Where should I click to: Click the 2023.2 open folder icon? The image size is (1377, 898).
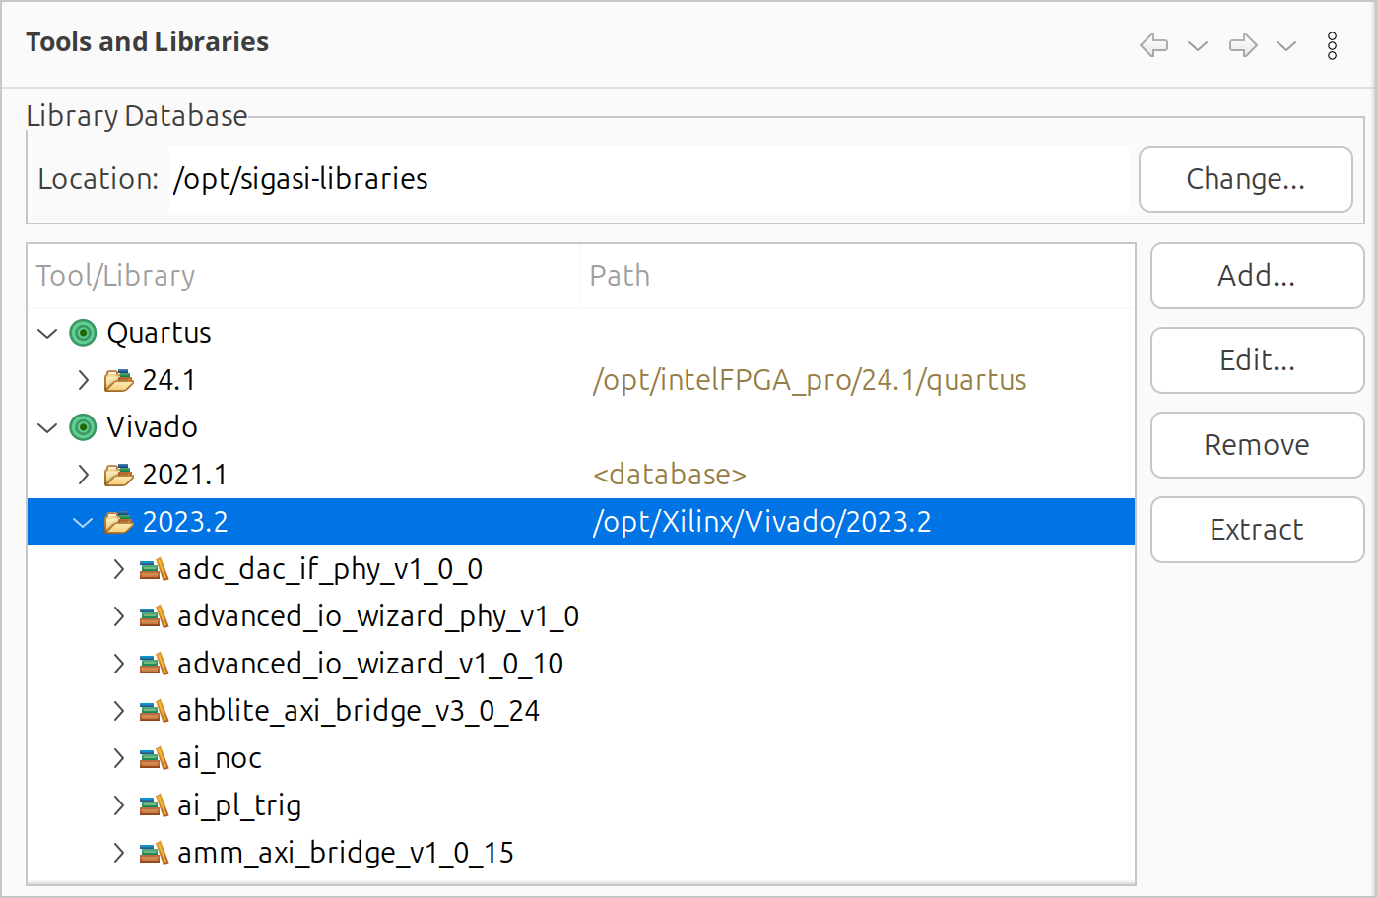119,522
